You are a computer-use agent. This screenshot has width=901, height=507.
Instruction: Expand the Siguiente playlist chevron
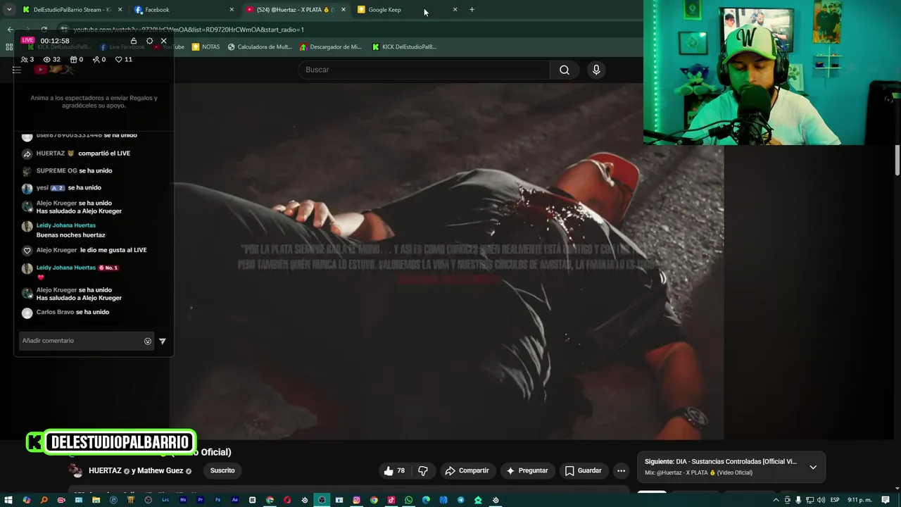(813, 467)
